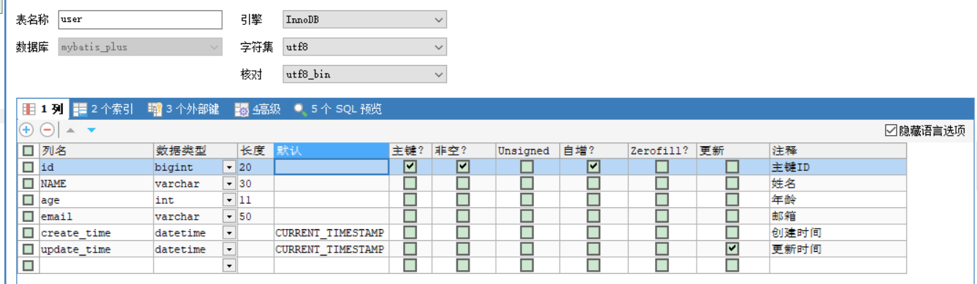The height and width of the screenshot is (284, 977).
Task: Enable non-null checkbox for NAME row
Action: pos(462,183)
